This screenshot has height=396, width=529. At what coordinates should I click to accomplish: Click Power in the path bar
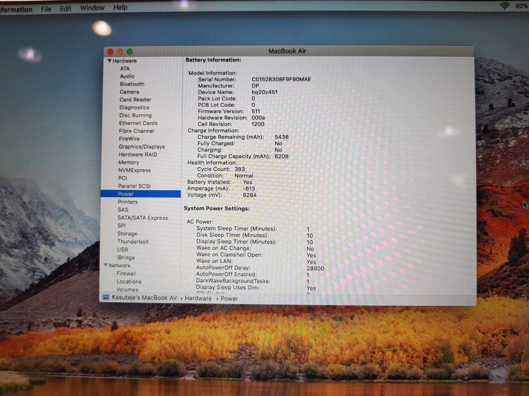tap(229, 299)
